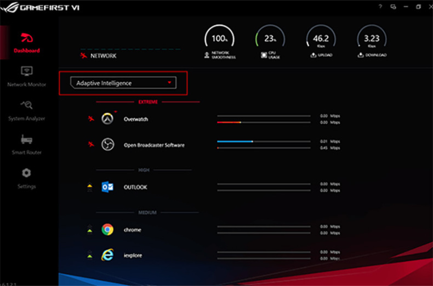The width and height of the screenshot is (433, 286).
Task: Minimize the GameFirst VI window
Action: point(406,7)
